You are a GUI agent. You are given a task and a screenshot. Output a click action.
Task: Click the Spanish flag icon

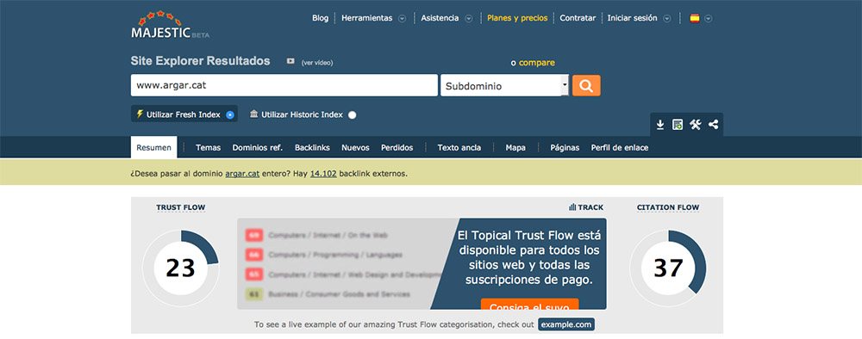[x=695, y=18]
